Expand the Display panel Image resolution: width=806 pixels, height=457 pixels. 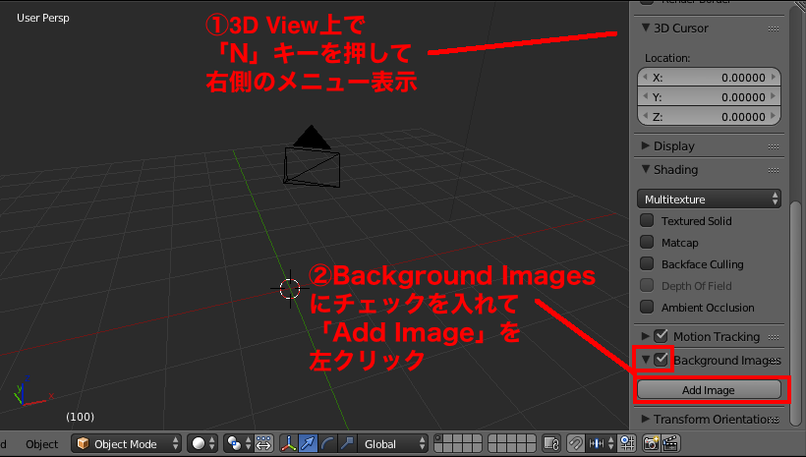pyautogui.click(x=646, y=146)
